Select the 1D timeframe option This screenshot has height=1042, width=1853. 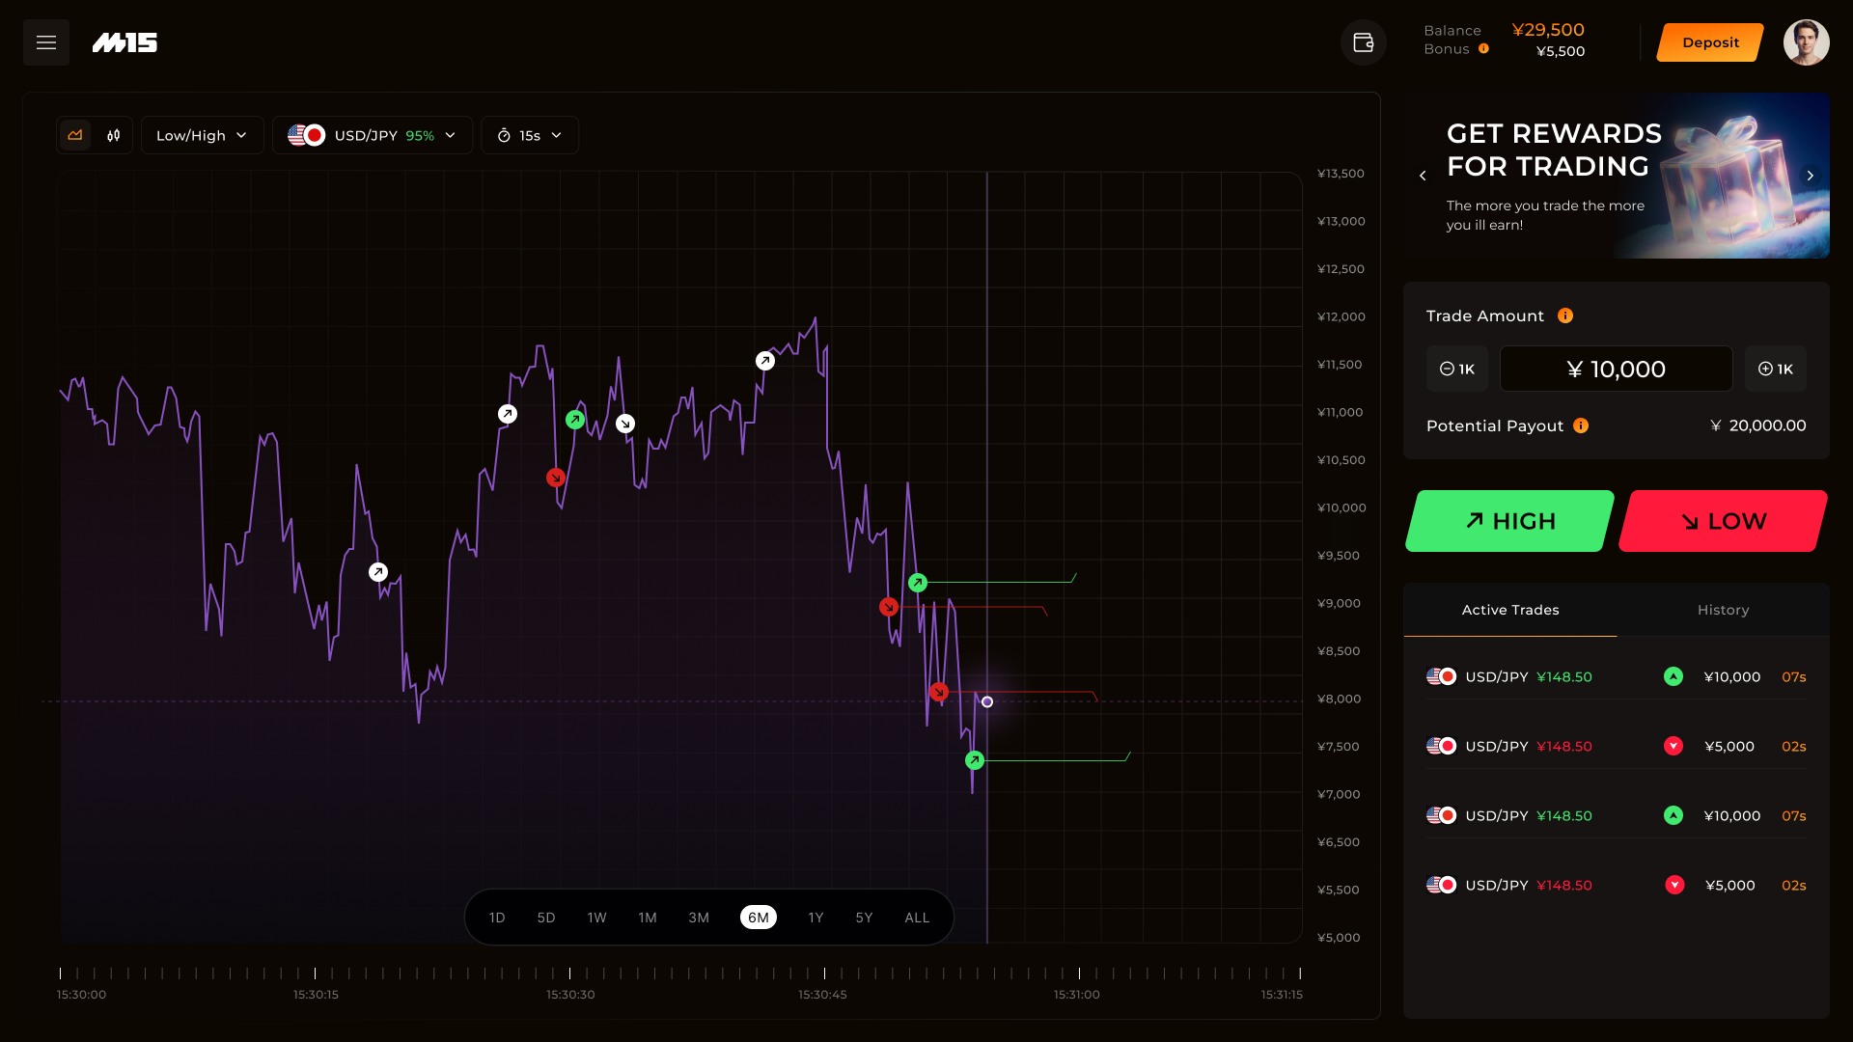point(497,918)
